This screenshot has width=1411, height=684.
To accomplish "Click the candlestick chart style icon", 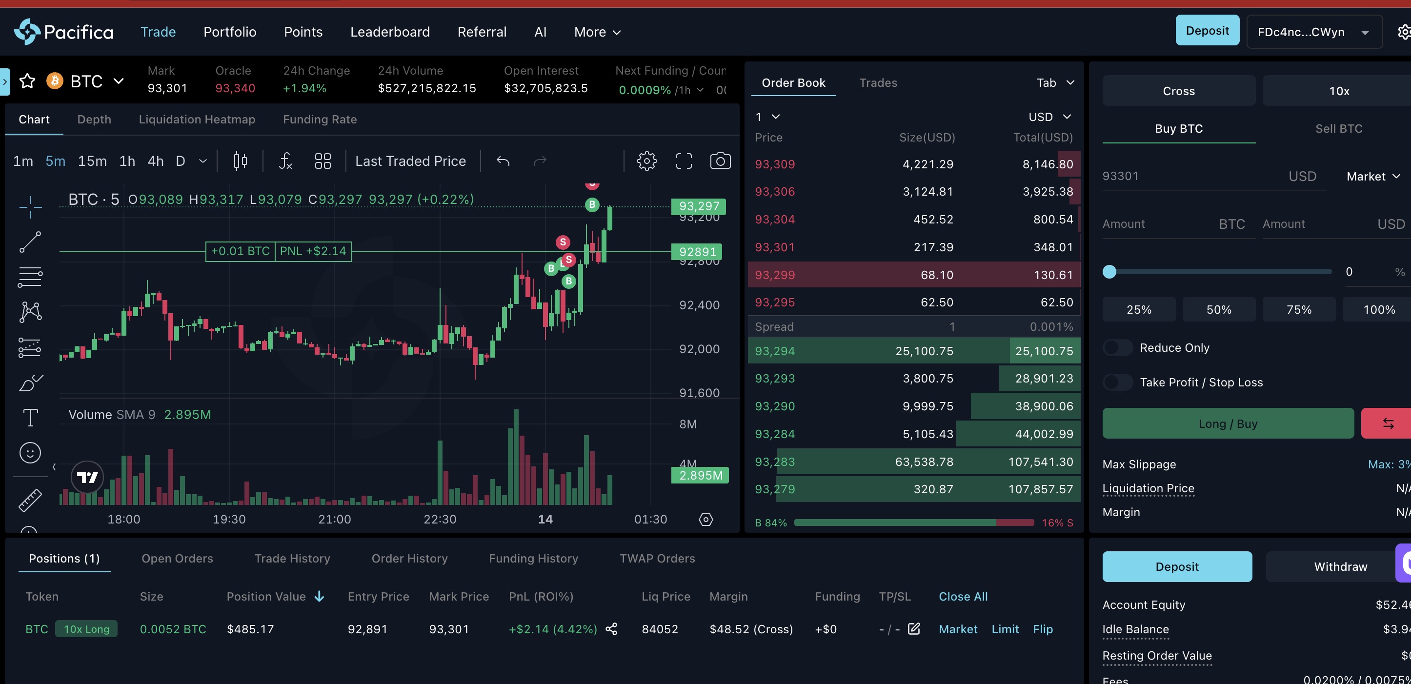I will [240, 161].
